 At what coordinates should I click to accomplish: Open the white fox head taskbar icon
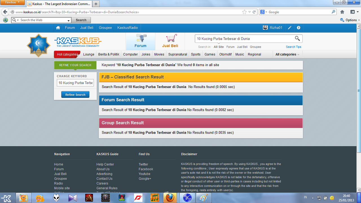56,198
